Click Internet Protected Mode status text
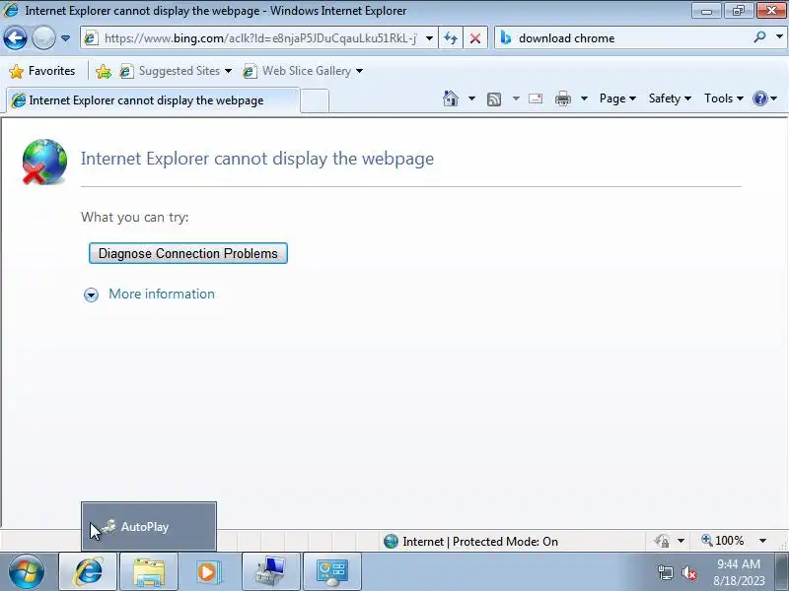This screenshot has height=591, width=789. 480,541
